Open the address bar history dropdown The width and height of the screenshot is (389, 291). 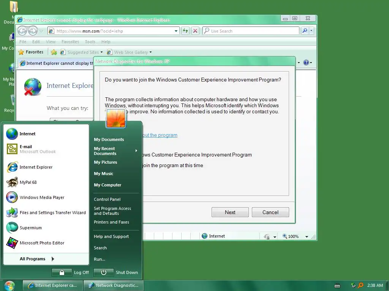click(x=176, y=31)
